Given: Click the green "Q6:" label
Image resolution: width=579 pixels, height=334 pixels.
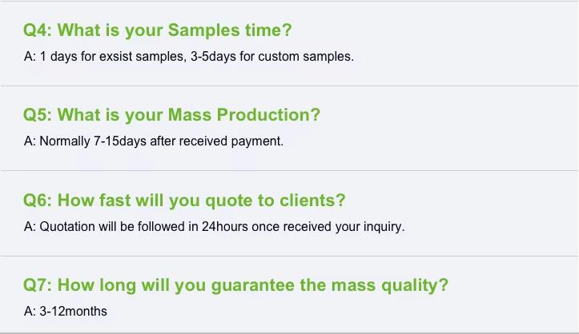Looking at the screenshot, I should coord(38,200).
